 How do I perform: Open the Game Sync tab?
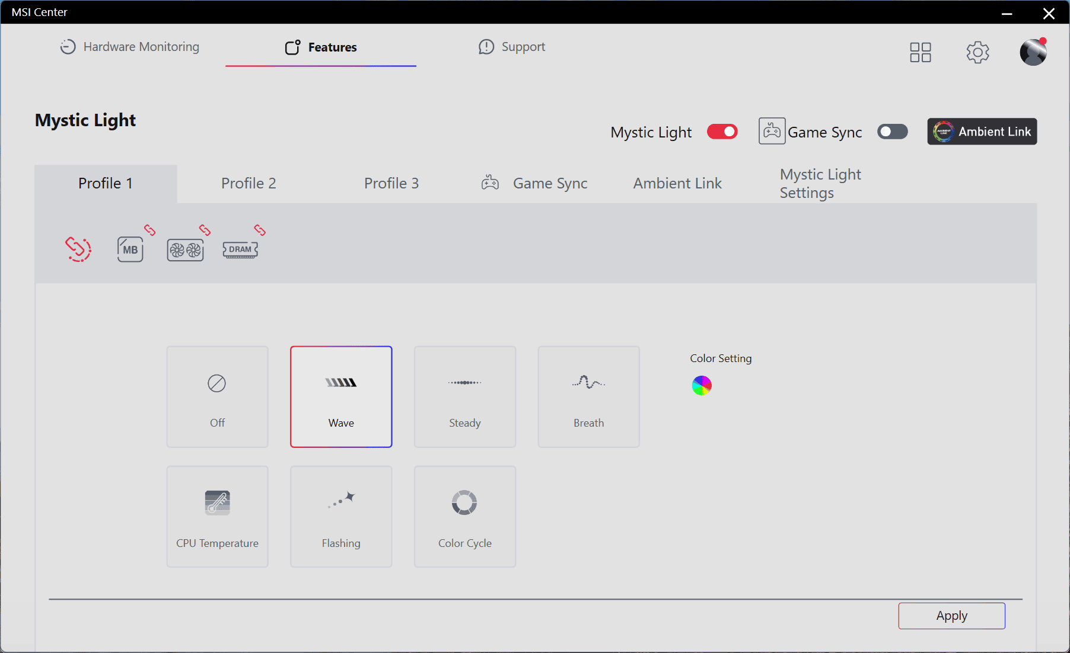pyautogui.click(x=534, y=184)
